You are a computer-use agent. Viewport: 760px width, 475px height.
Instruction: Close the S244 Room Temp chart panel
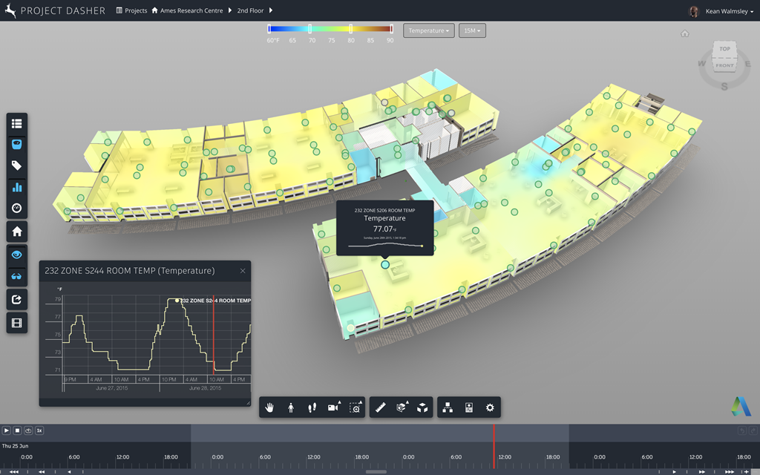pos(243,271)
